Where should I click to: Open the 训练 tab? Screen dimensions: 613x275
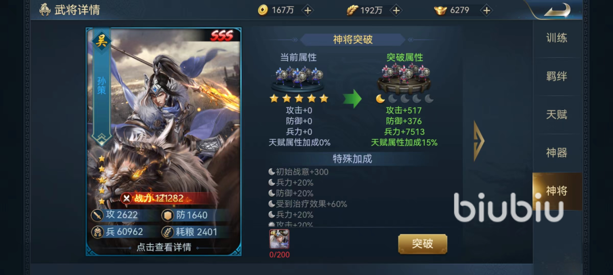557,38
